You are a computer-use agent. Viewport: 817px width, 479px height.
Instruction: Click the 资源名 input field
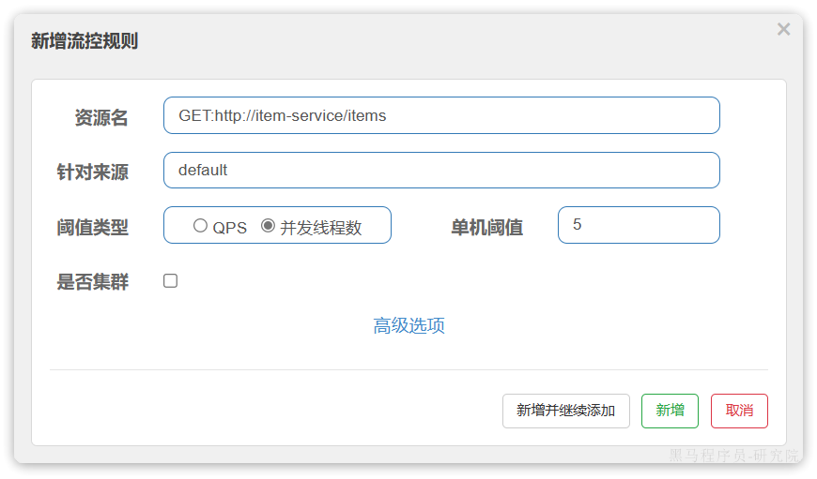click(441, 115)
